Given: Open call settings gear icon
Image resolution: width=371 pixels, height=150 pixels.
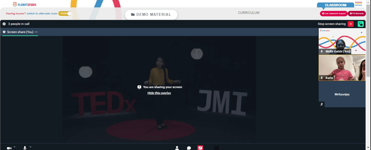Looking at the screenshot, I should point(4,24).
